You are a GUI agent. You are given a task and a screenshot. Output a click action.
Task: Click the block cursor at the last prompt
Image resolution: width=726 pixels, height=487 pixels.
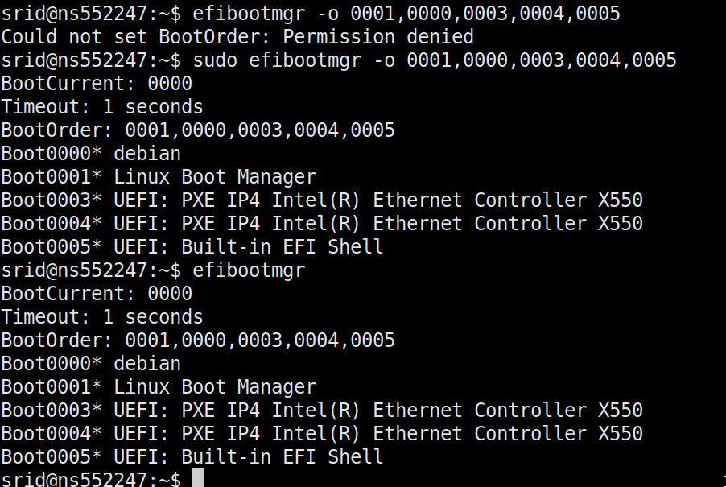[x=198, y=480]
